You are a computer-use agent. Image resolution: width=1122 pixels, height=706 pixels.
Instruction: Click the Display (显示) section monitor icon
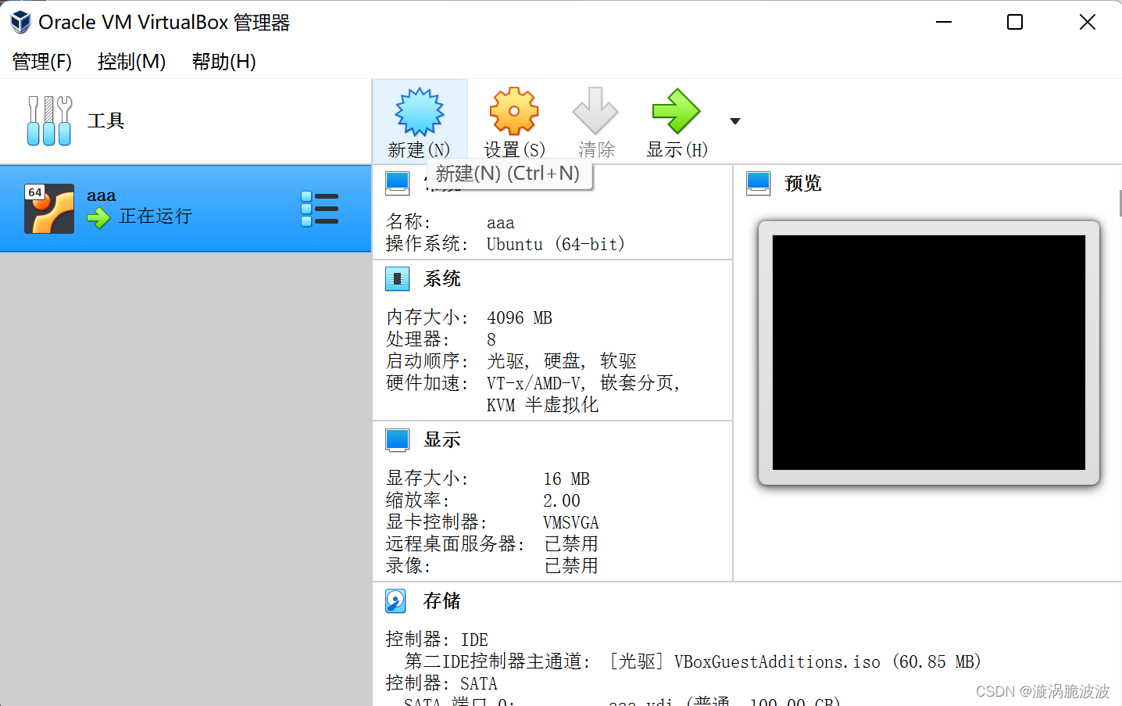398,440
